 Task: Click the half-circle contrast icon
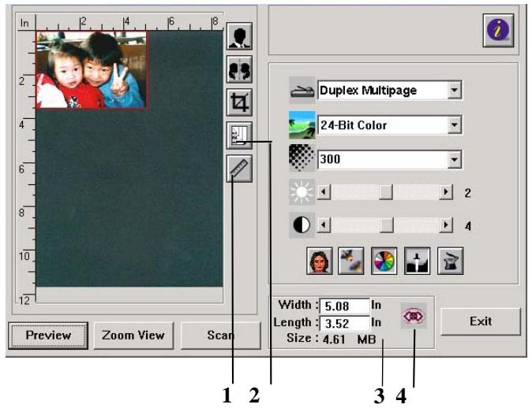[x=302, y=225]
